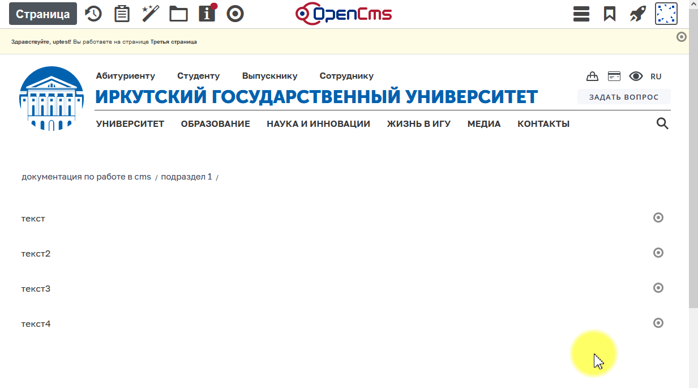Click the payment card icon near RU
698x388 pixels.
(x=614, y=75)
